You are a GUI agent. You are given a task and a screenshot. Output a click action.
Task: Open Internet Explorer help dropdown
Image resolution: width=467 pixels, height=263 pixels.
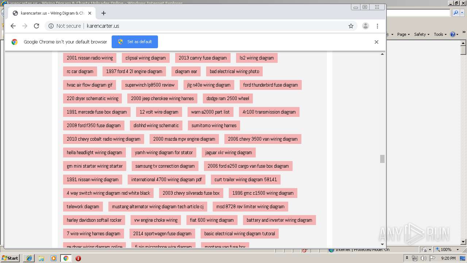pyautogui.click(x=454, y=34)
